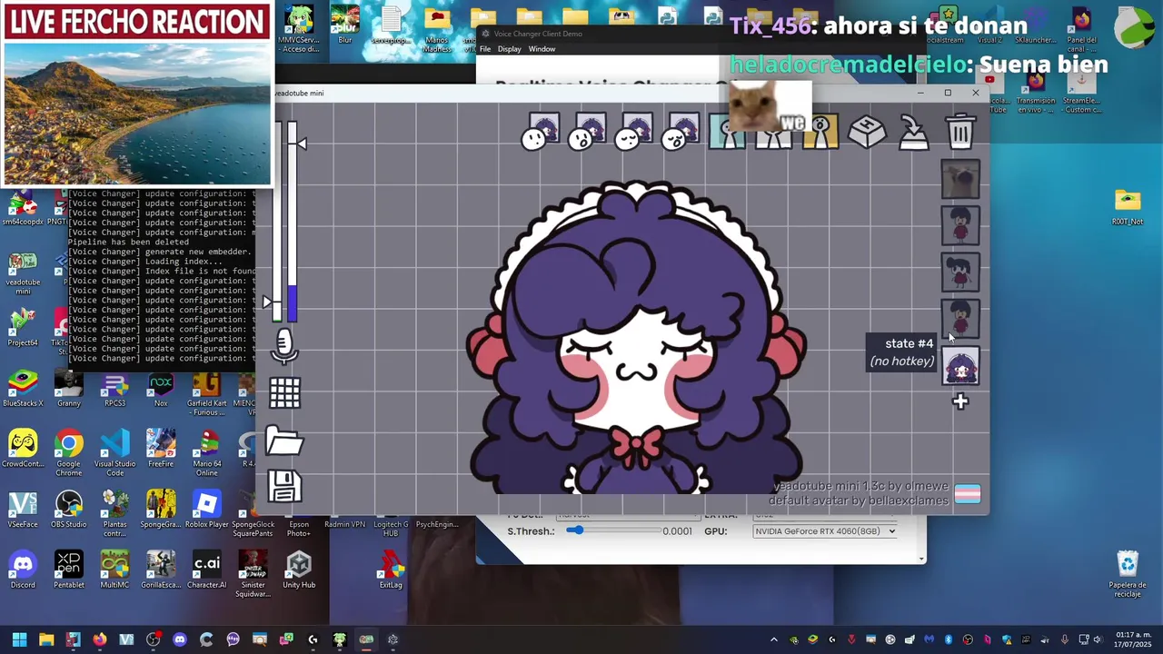Open Roblox Player desktop shortcut

[206, 507]
